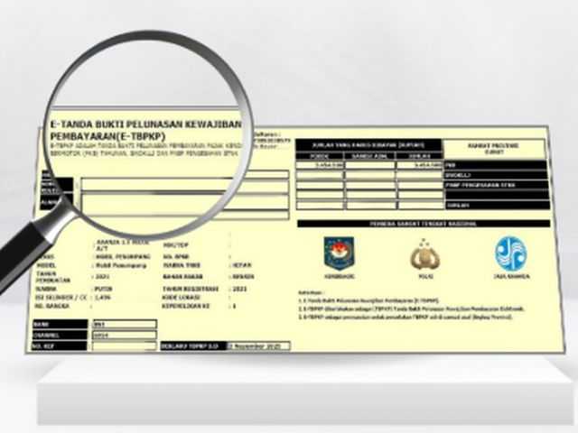This screenshot has height=433, width=578.
Task: Click the JUMLAH column header
Action: pyautogui.click(x=418, y=158)
